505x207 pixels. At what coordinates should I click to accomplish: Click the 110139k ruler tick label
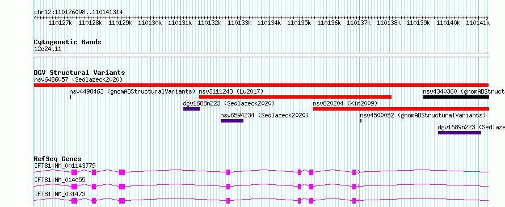pos(419,23)
